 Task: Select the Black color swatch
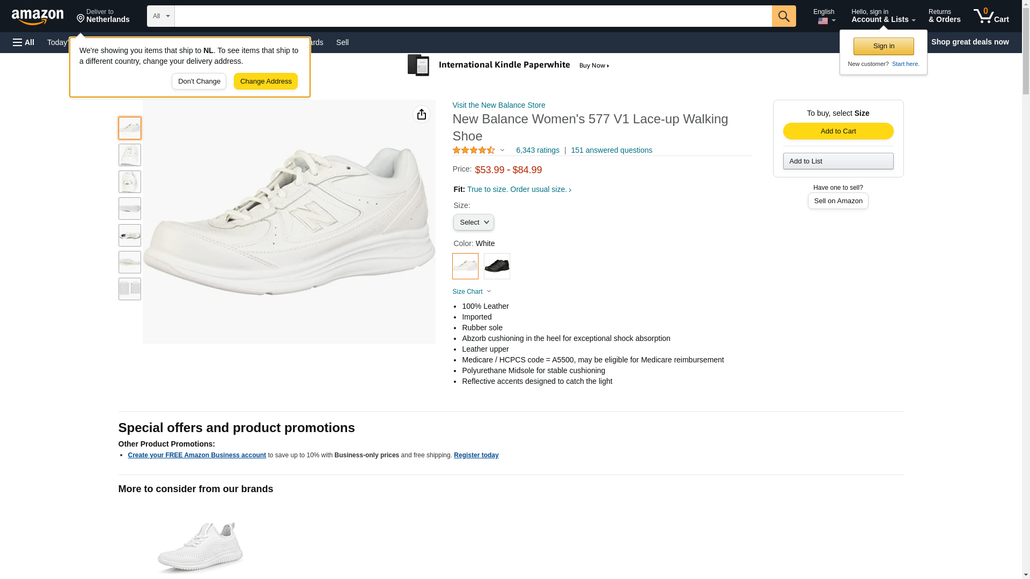pyautogui.click(x=497, y=266)
